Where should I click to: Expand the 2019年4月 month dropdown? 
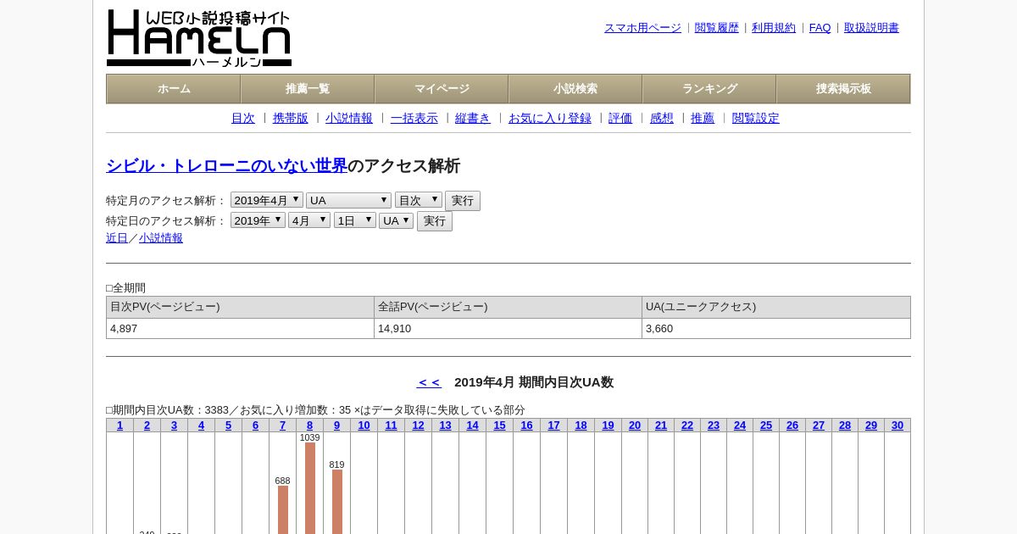point(267,200)
